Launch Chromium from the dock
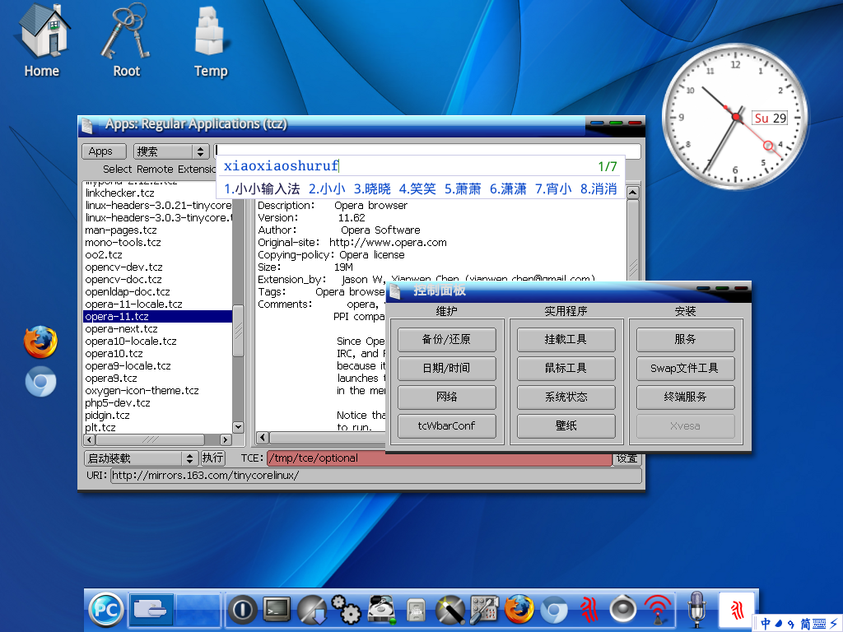This screenshot has height=632, width=843. (x=554, y=610)
